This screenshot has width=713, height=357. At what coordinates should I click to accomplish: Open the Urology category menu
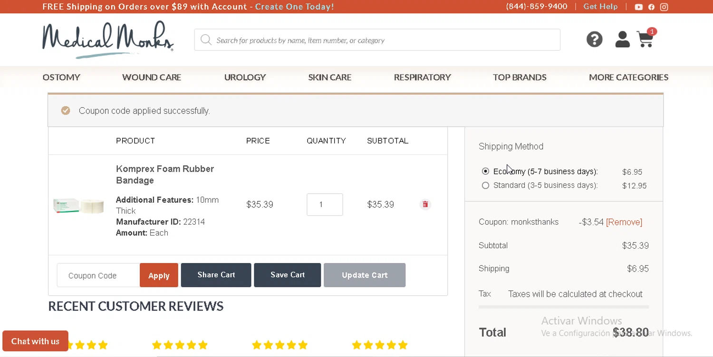coord(245,77)
